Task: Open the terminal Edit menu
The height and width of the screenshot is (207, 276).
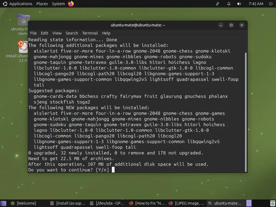Action: (44, 33)
